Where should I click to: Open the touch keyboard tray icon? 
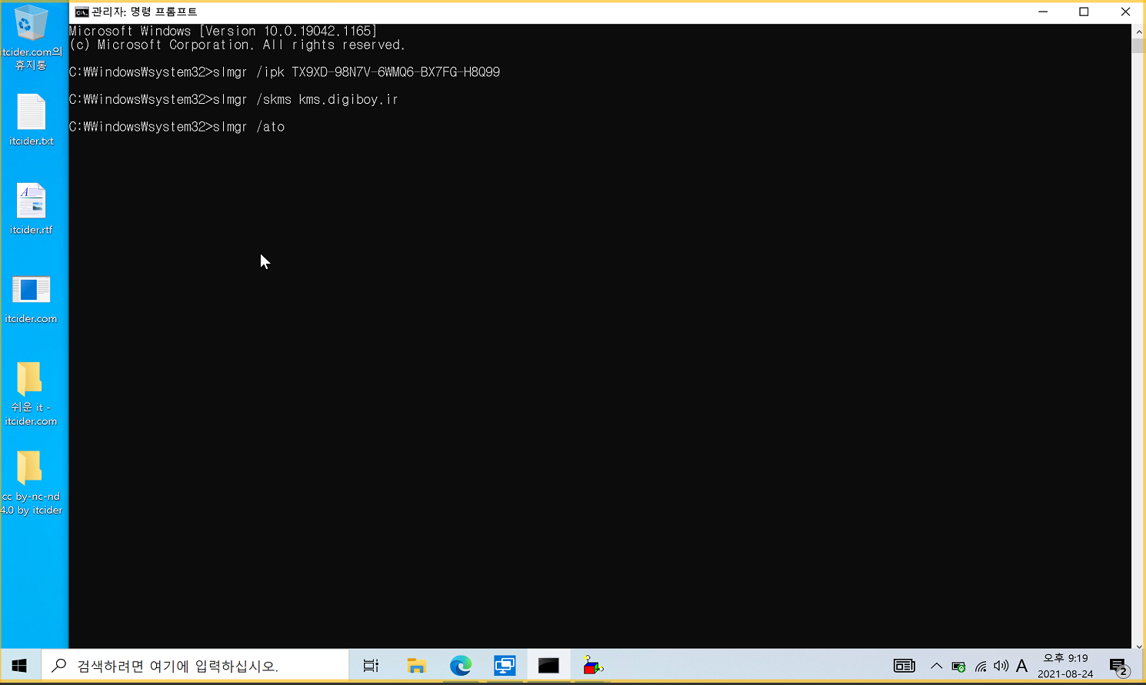[904, 666]
